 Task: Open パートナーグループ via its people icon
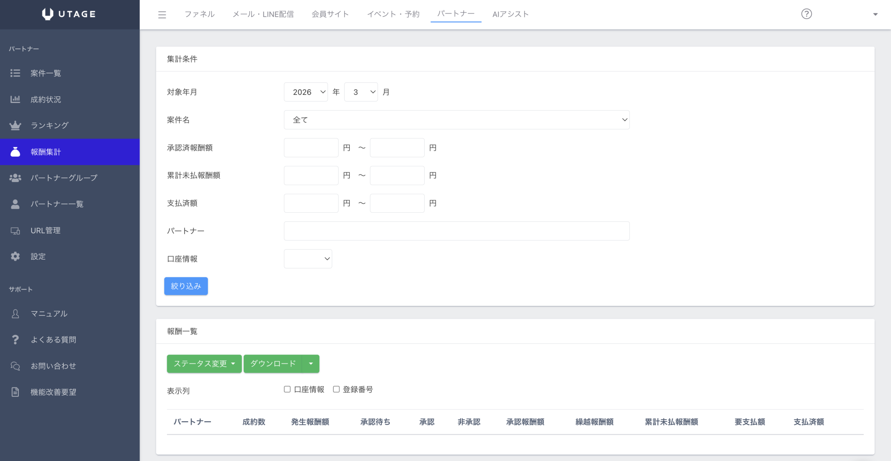coord(15,178)
